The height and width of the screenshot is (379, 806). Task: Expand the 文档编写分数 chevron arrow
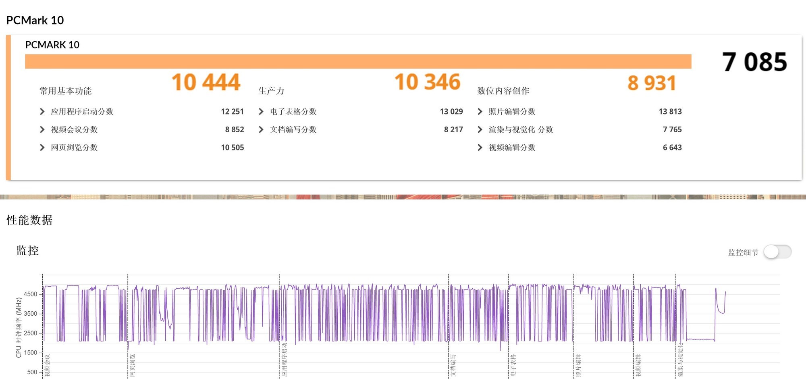pyautogui.click(x=261, y=129)
